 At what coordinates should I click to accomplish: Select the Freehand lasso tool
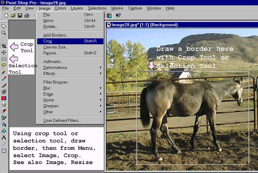click(x=4, y=65)
